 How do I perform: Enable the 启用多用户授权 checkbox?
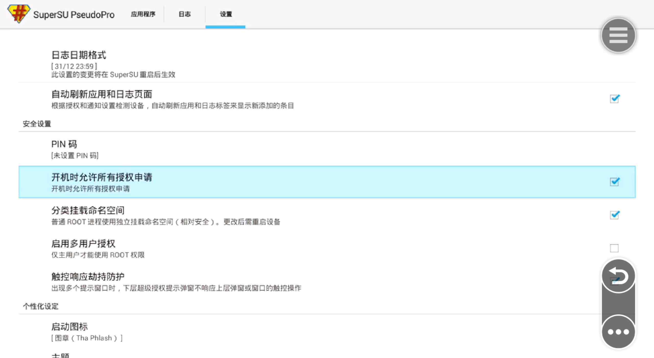(614, 248)
